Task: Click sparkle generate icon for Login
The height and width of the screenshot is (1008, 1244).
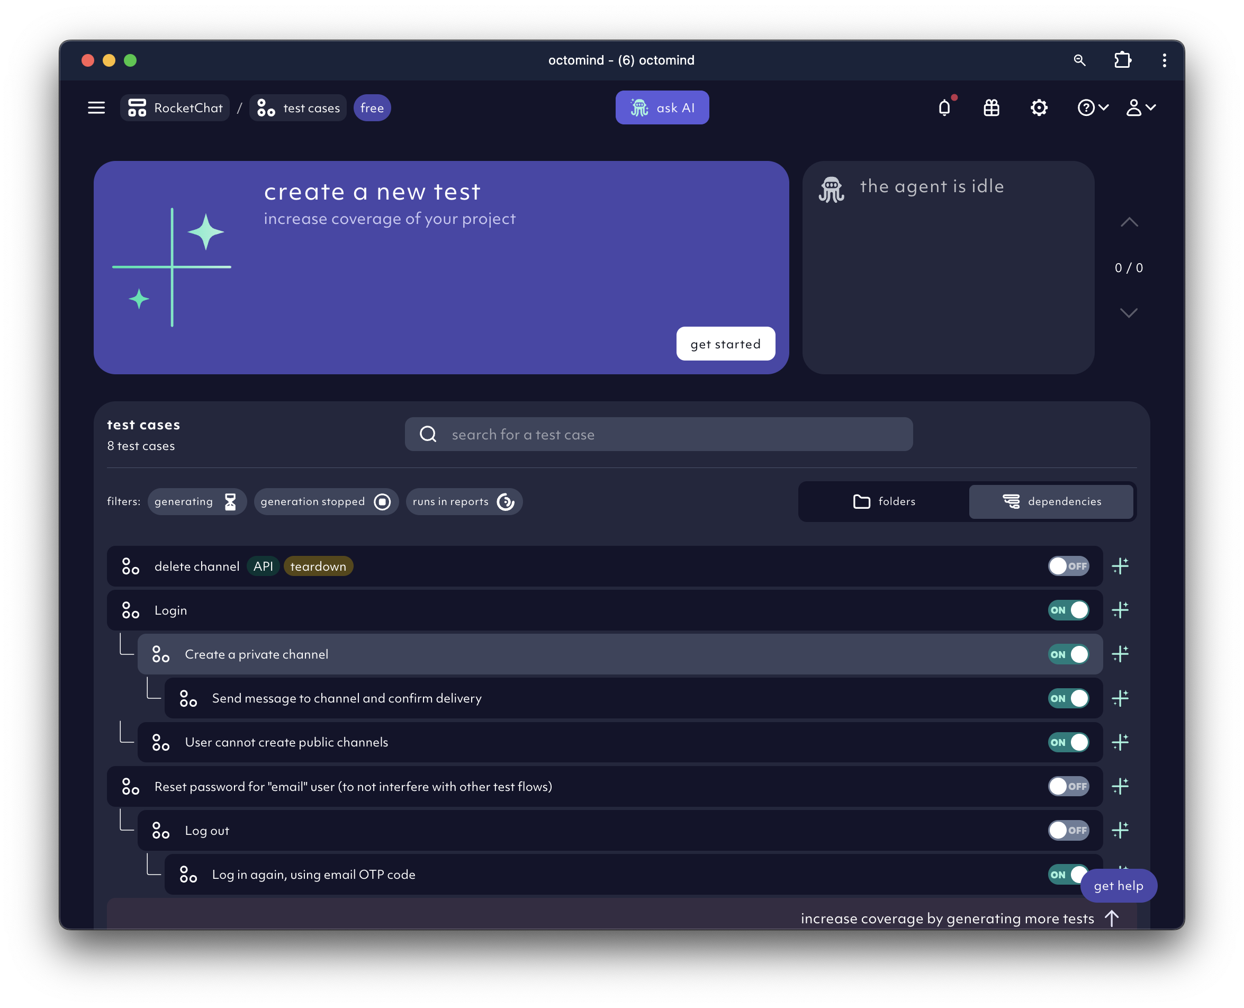Action: click(1120, 610)
